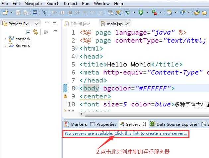The height and width of the screenshot is (158, 209).
Task: Open the File menu
Action: click(x=5, y=3)
